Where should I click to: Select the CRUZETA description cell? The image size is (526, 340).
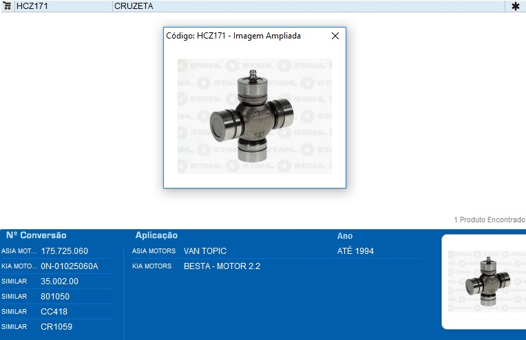point(134,6)
